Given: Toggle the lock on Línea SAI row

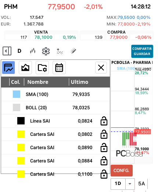Looking at the screenshot, I should [x=104, y=121].
